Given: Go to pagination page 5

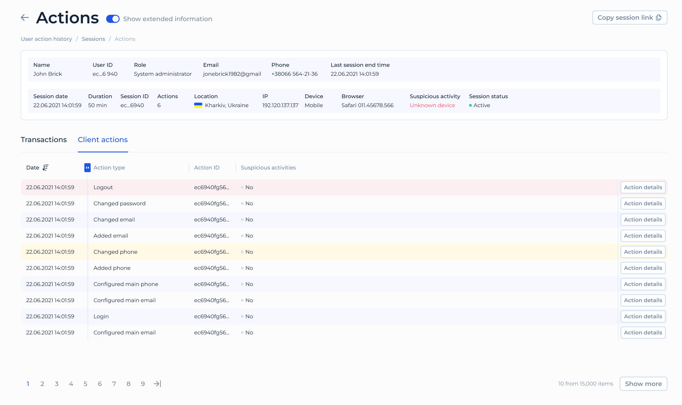Looking at the screenshot, I should (x=85, y=384).
